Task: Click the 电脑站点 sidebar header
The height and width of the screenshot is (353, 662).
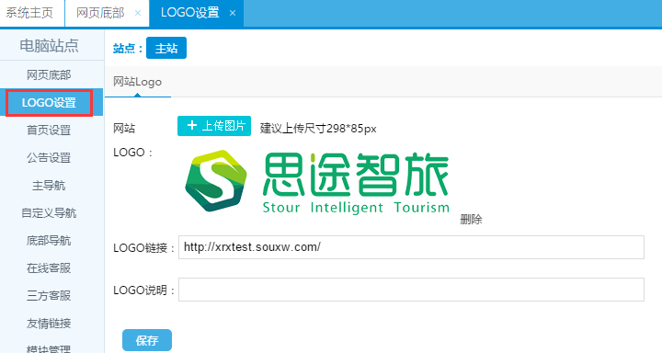Action: (x=49, y=45)
